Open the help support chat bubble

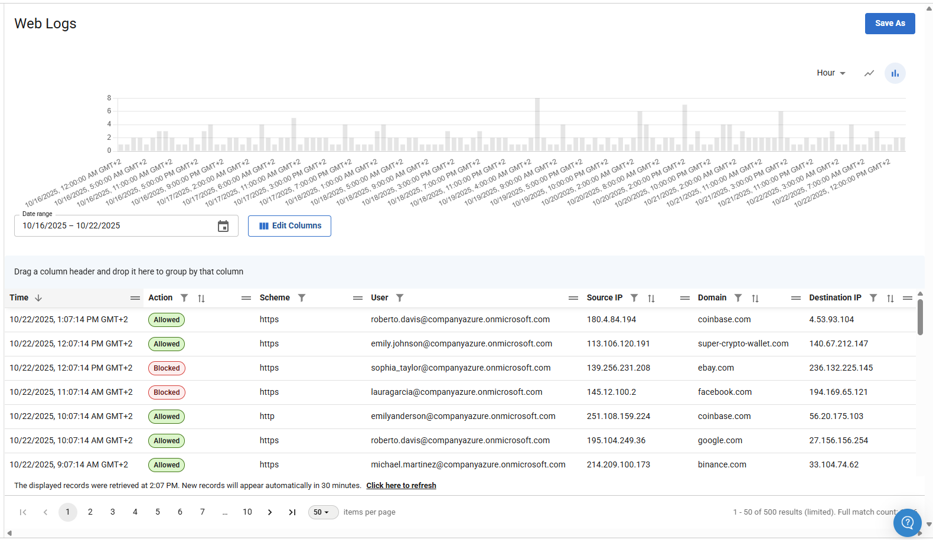[x=907, y=522]
